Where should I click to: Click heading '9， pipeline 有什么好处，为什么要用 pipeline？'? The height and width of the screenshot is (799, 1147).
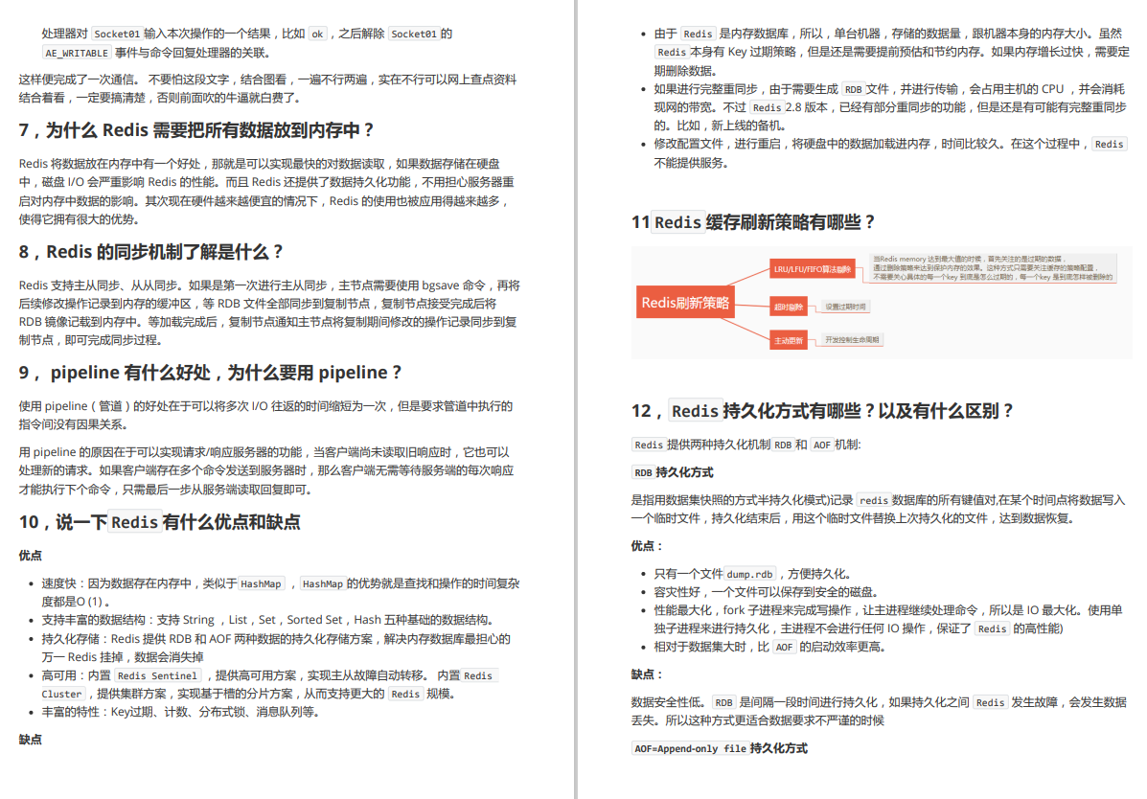(210, 373)
